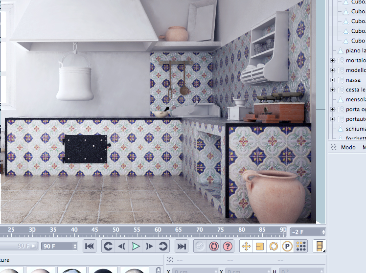Expand the nassa object group
366x273 pixels.
332,80
